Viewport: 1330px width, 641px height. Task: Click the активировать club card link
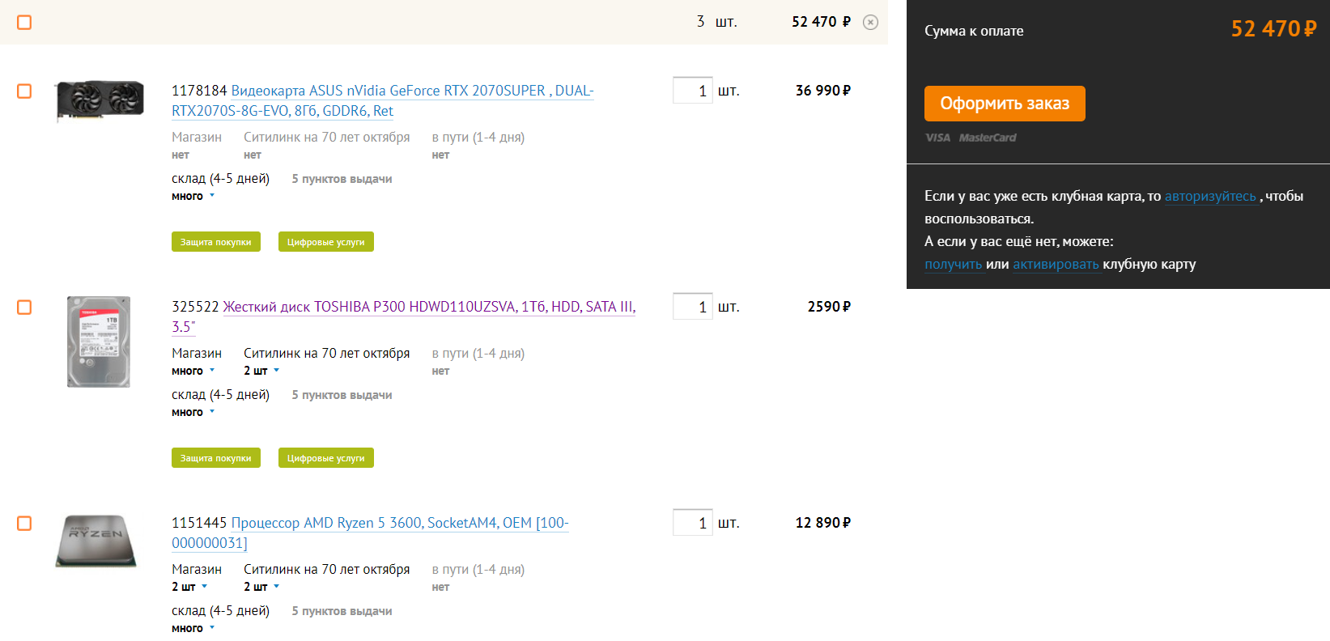pyautogui.click(x=1056, y=264)
